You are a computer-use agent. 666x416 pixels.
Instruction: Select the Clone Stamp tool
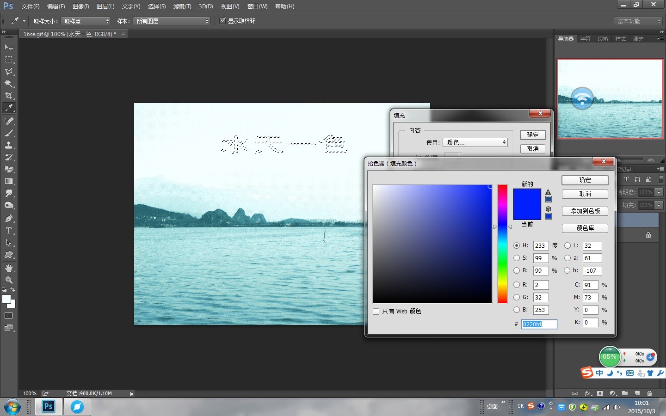tap(9, 145)
